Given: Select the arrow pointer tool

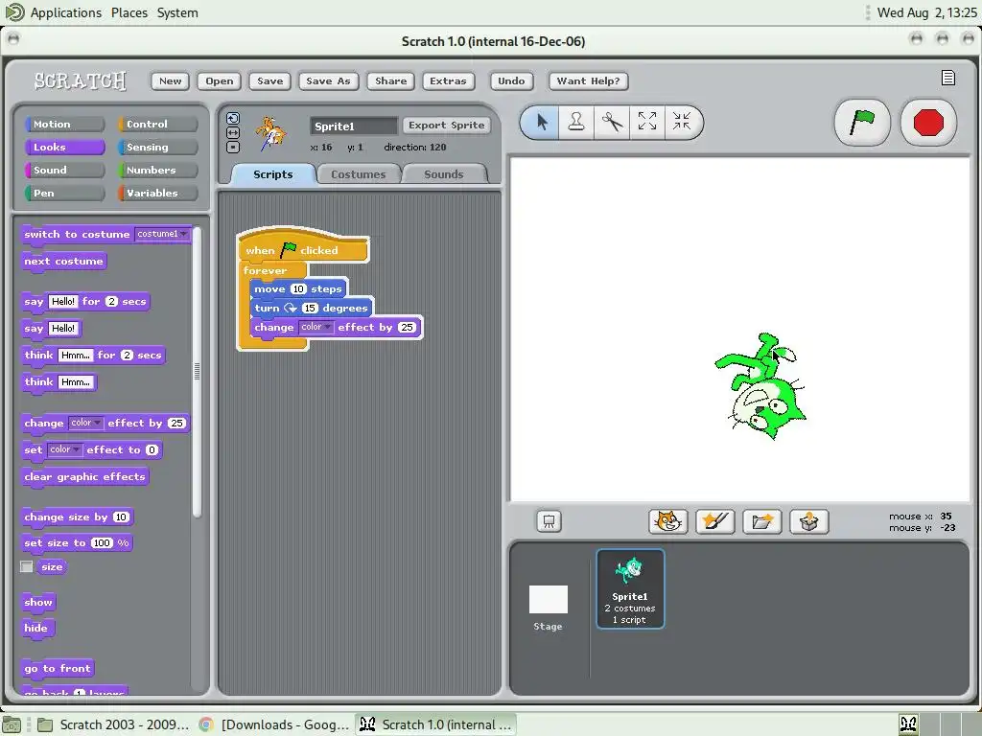Looking at the screenshot, I should click(x=542, y=122).
